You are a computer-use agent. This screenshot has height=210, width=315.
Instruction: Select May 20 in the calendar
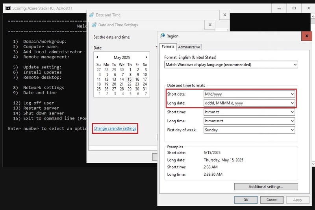point(114,84)
